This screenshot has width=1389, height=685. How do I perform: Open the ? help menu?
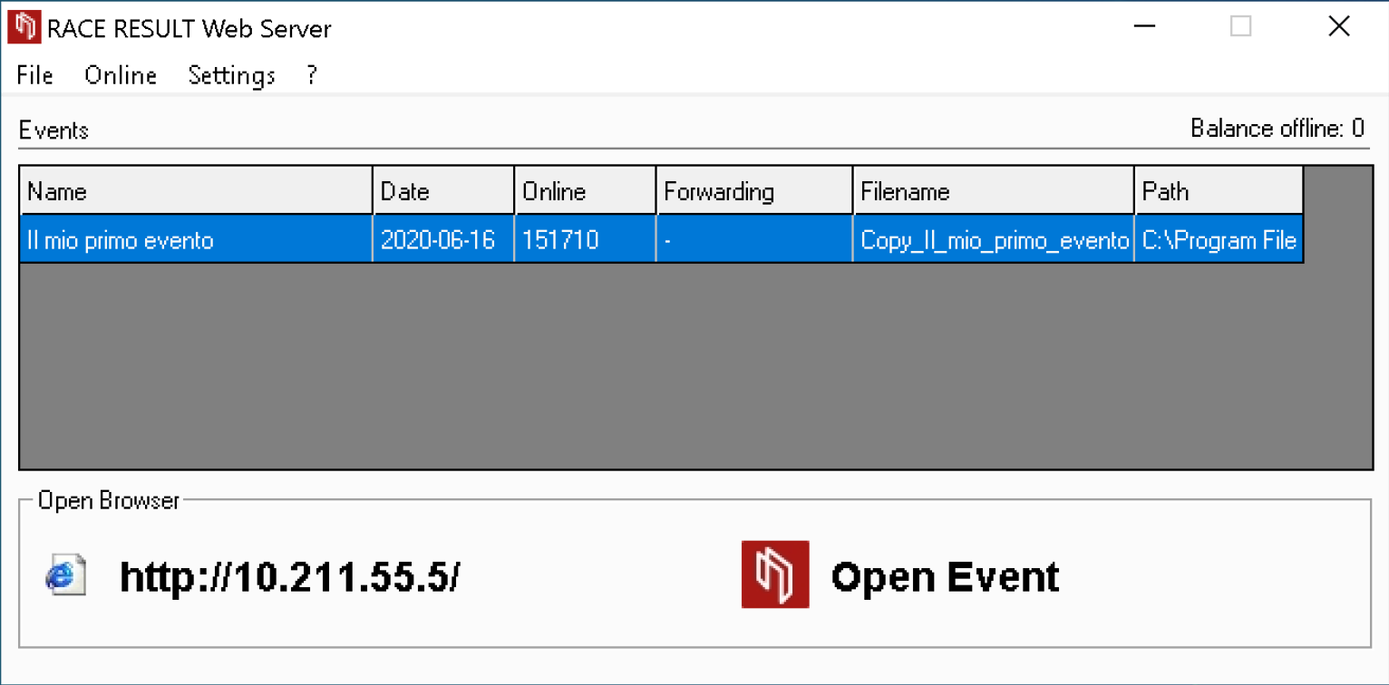click(312, 75)
